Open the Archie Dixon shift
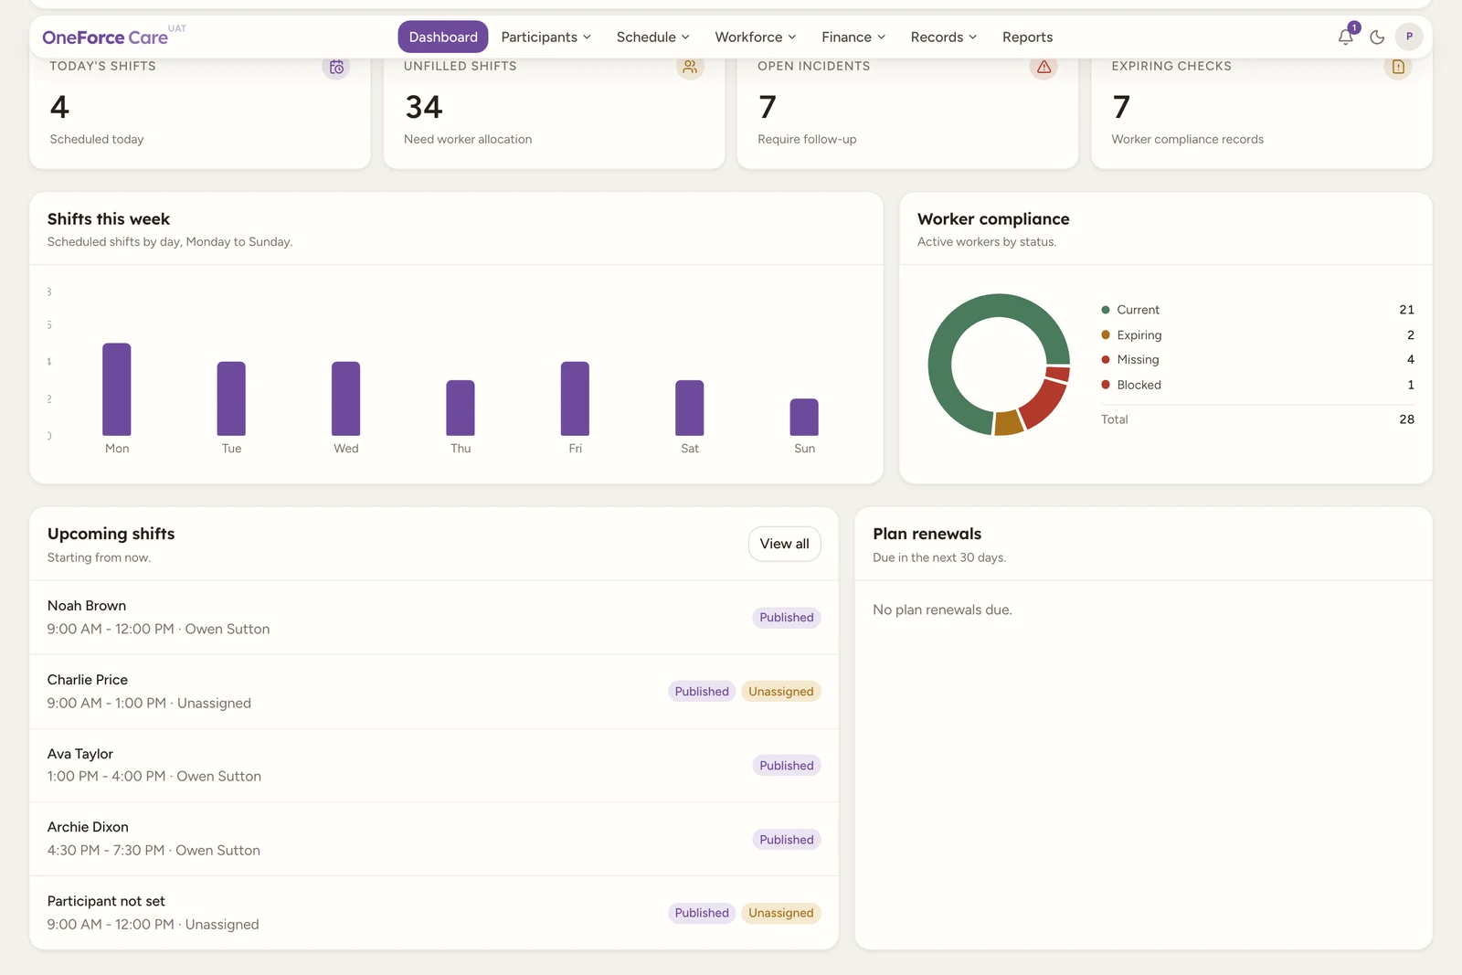This screenshot has height=975, width=1462. (434, 839)
